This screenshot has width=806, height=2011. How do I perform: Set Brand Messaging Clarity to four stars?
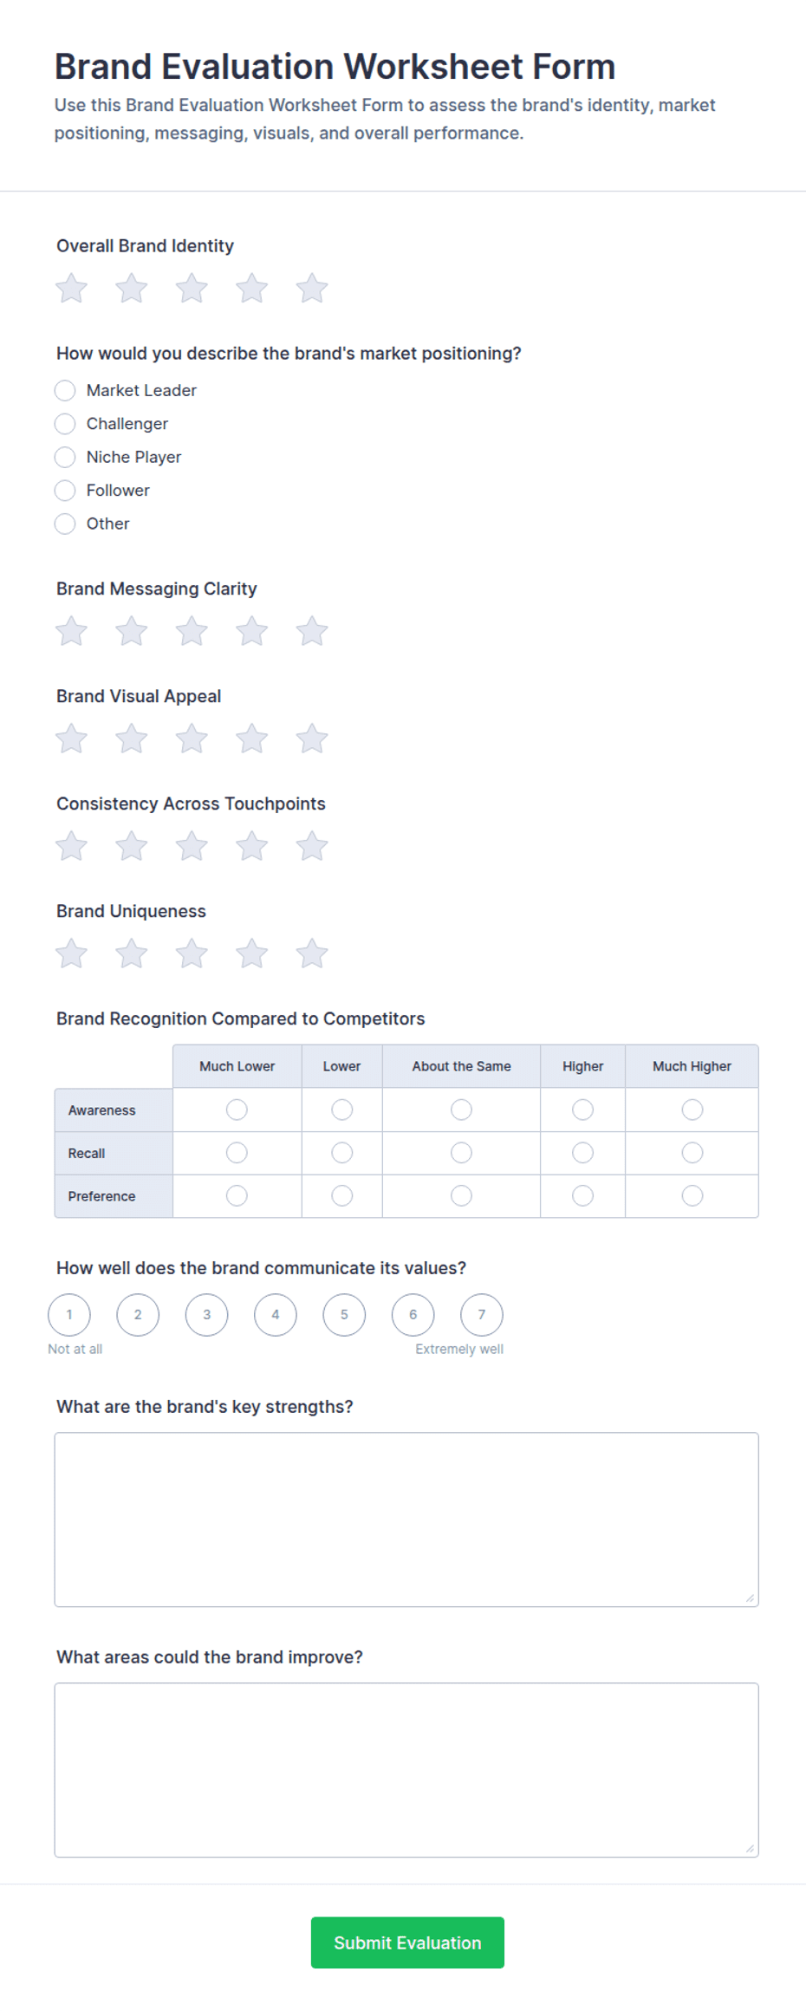252,631
